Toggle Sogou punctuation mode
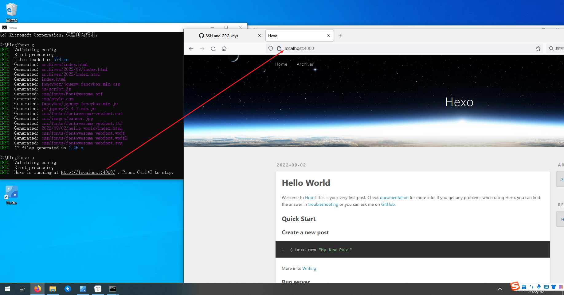This screenshot has height=295, width=564. point(531,287)
